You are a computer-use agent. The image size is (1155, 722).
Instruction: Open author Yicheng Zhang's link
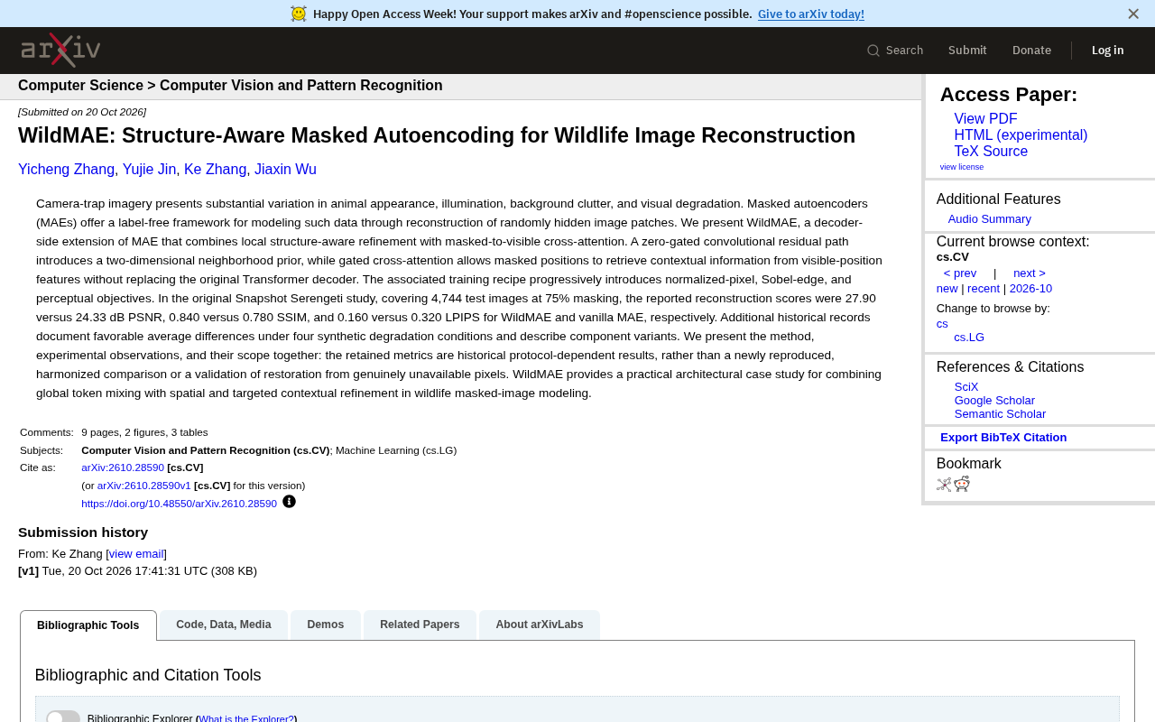tap(67, 170)
